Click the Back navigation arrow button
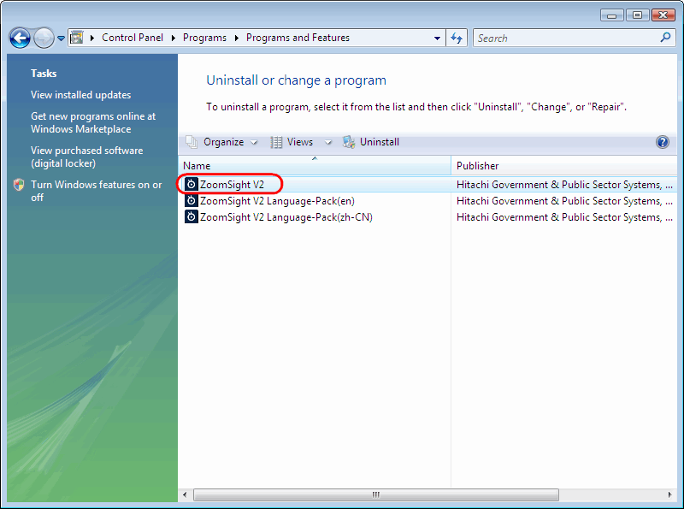 20,38
